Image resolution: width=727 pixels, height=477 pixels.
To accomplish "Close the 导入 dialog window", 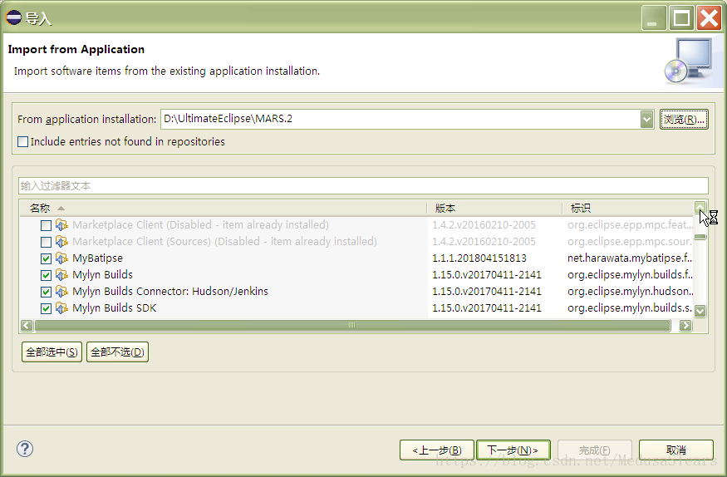I will [x=709, y=18].
